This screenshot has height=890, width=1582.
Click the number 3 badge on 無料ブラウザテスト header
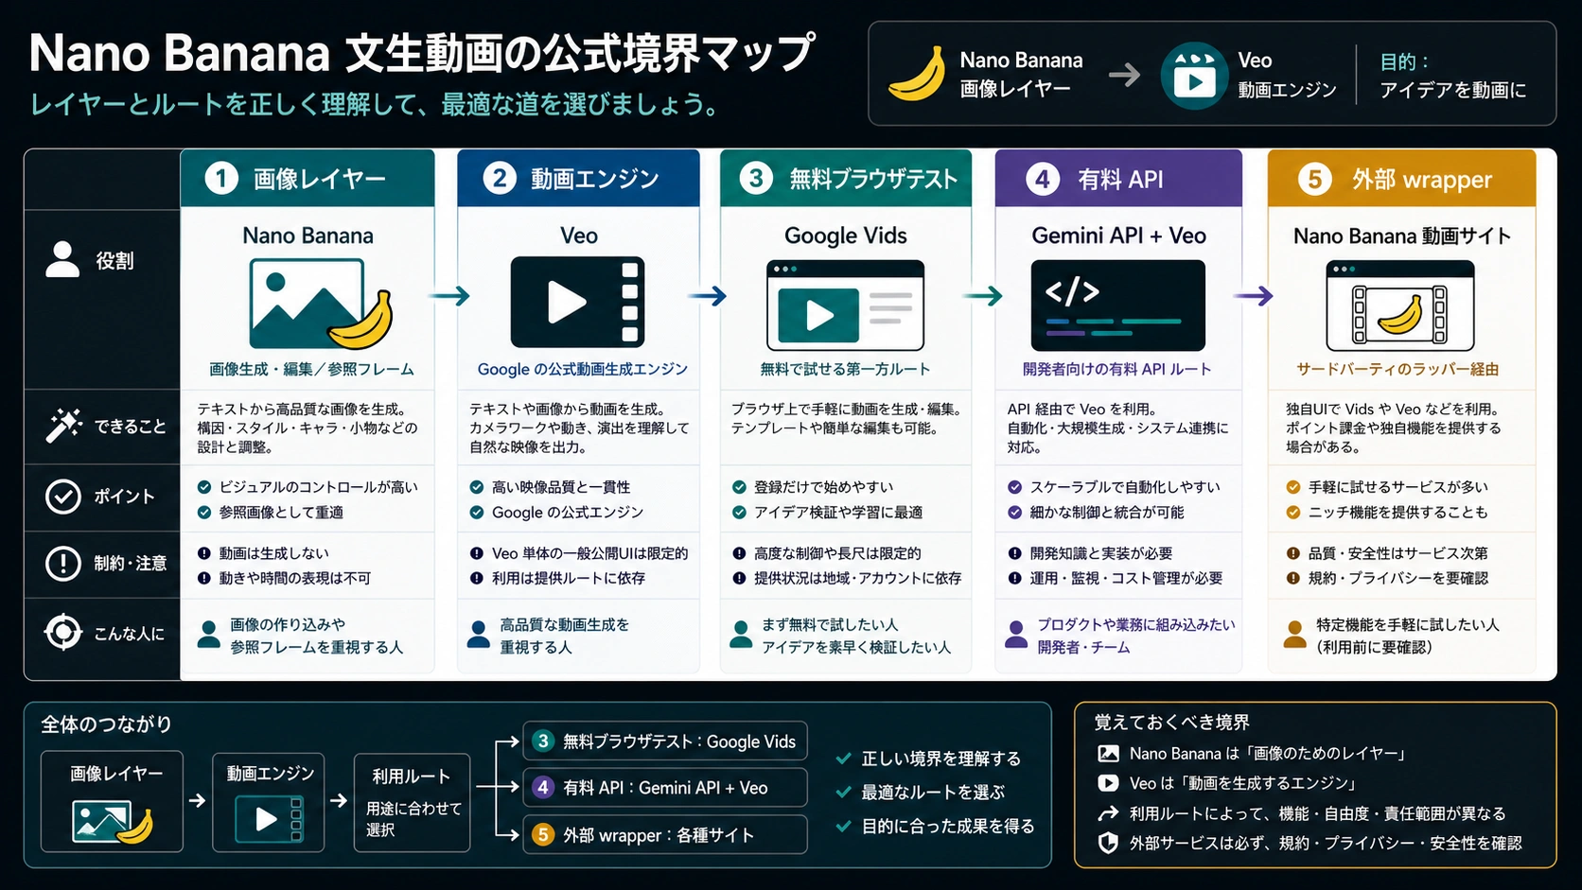point(756,178)
